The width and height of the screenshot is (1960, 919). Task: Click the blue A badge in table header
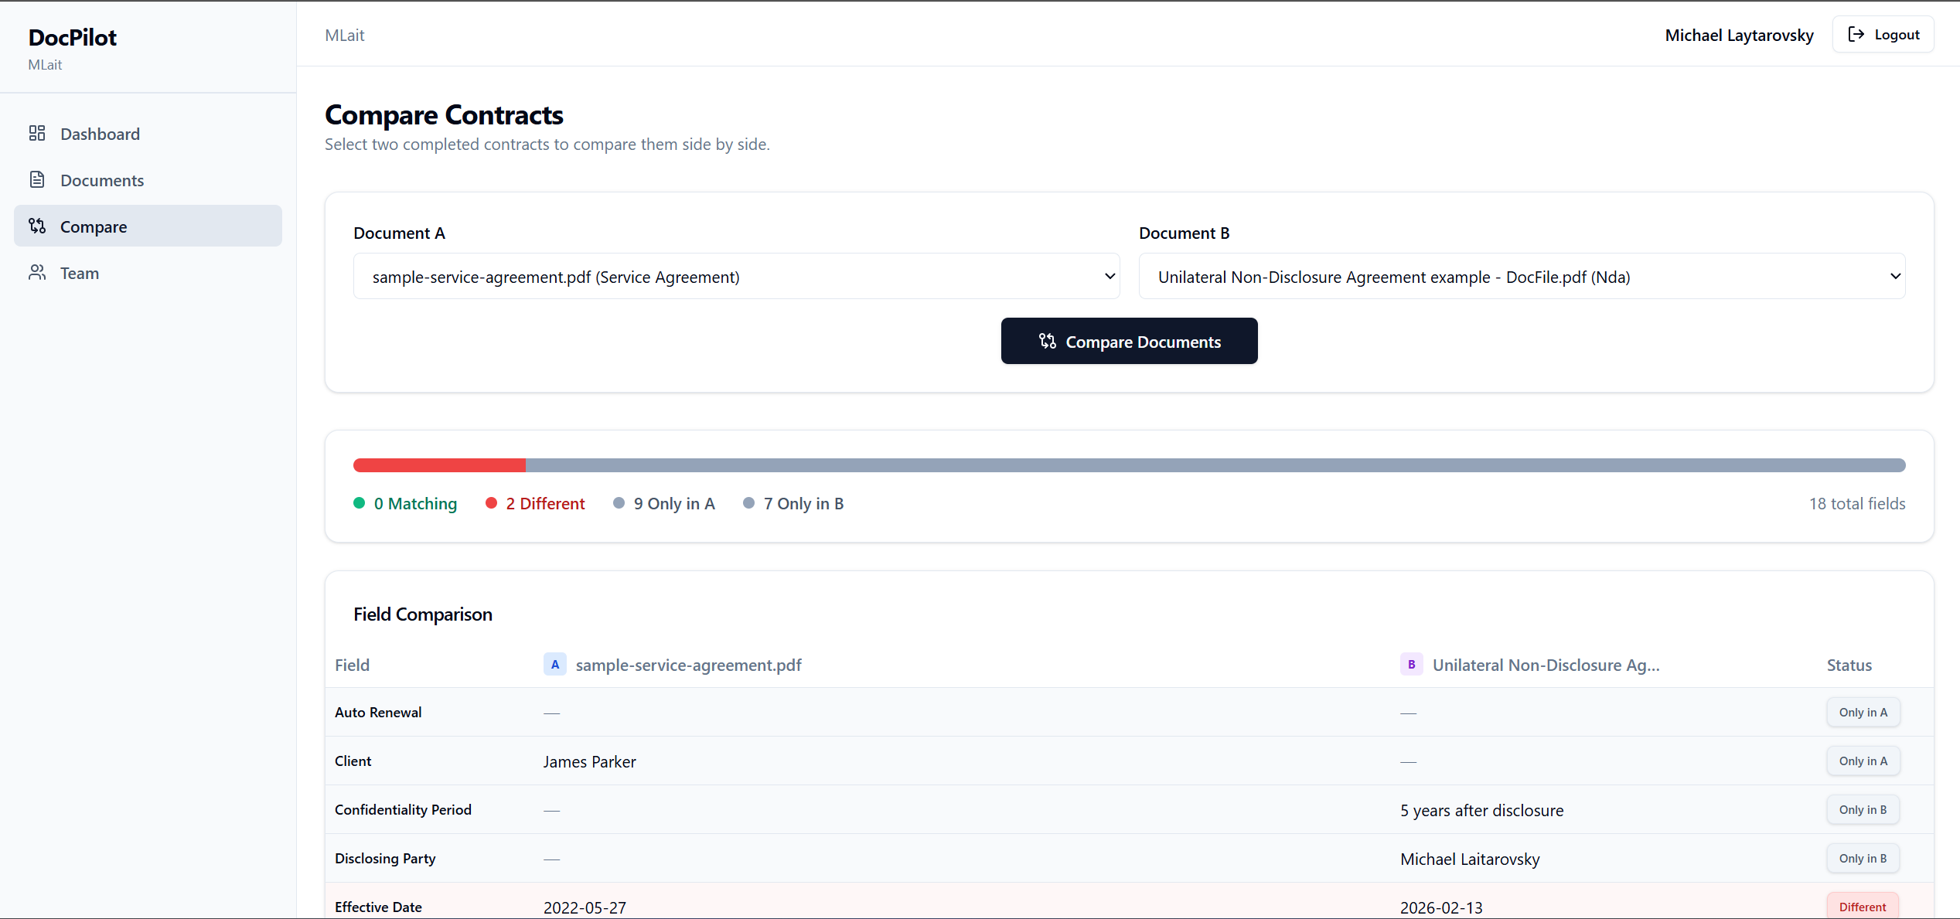(x=555, y=665)
